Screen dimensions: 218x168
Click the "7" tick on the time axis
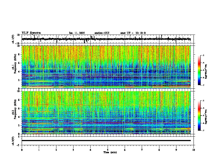tap(142, 150)
